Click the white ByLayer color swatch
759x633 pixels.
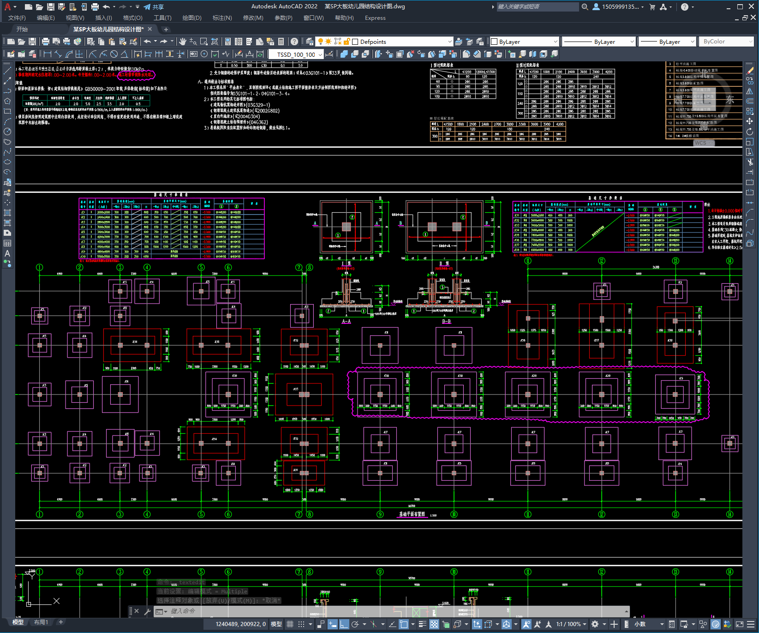[494, 42]
